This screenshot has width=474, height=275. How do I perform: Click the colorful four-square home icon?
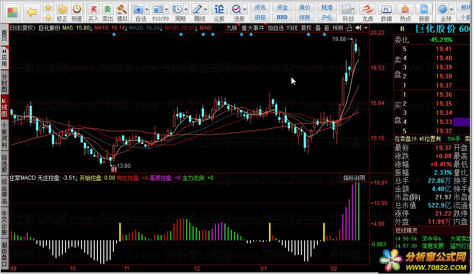pos(12,12)
